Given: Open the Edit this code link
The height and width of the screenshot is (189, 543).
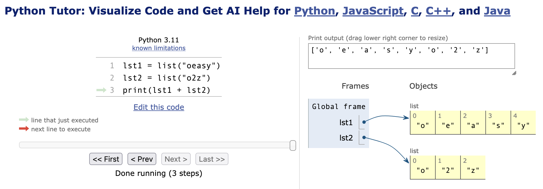Looking at the screenshot, I should pyautogui.click(x=159, y=107).
